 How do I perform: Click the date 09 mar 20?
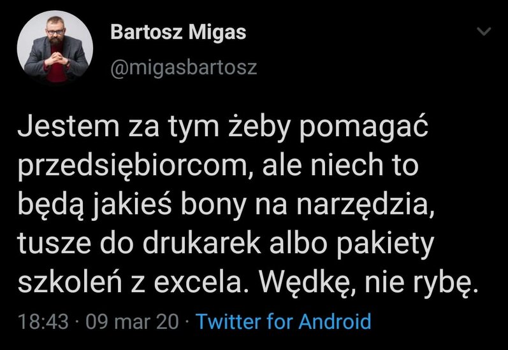(132, 322)
